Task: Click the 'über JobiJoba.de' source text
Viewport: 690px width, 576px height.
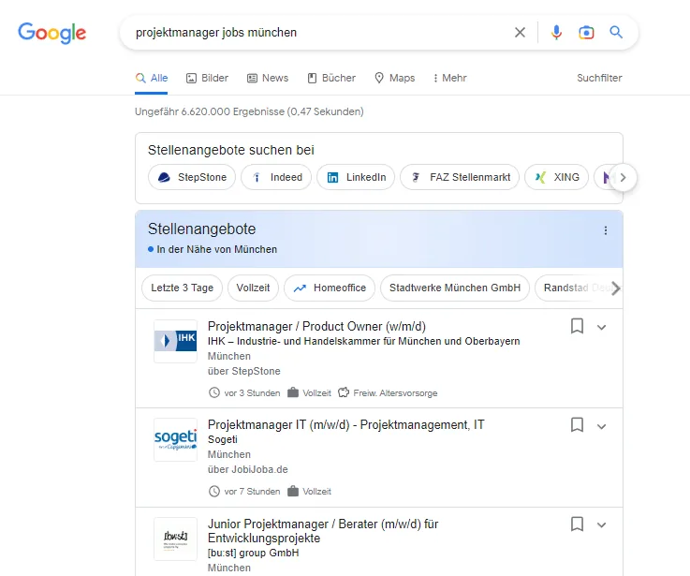Action: (x=248, y=469)
